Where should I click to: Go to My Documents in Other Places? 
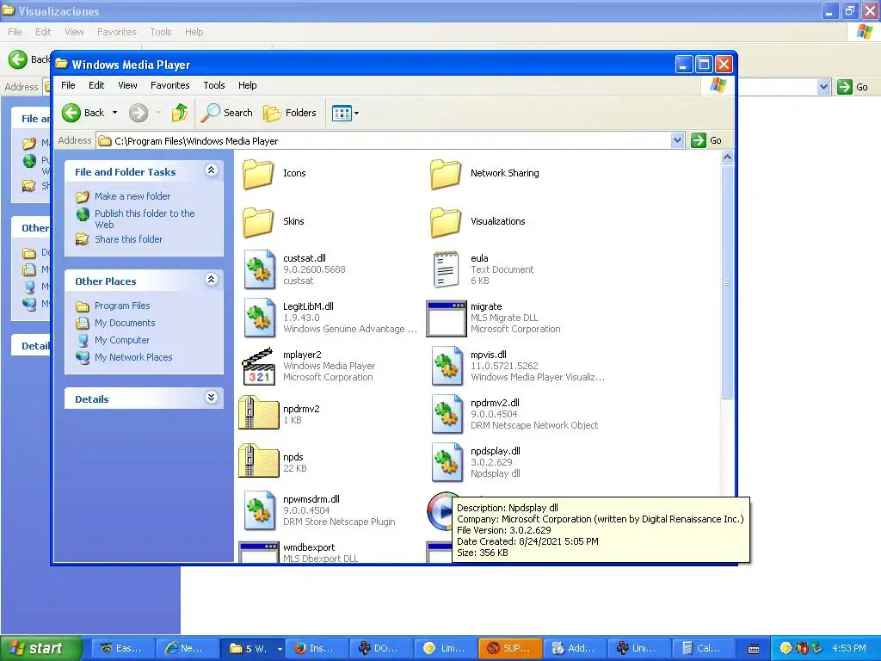click(125, 324)
